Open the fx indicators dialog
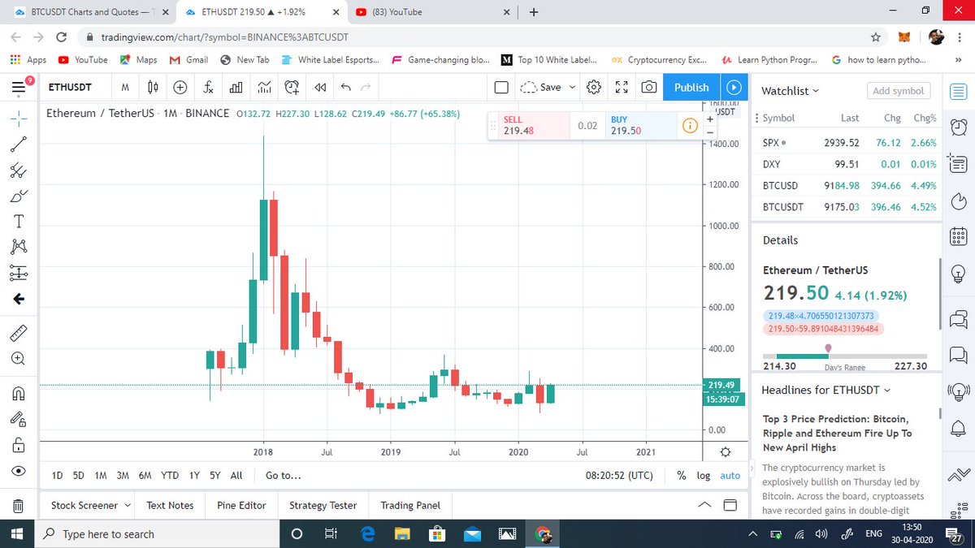 [209, 87]
